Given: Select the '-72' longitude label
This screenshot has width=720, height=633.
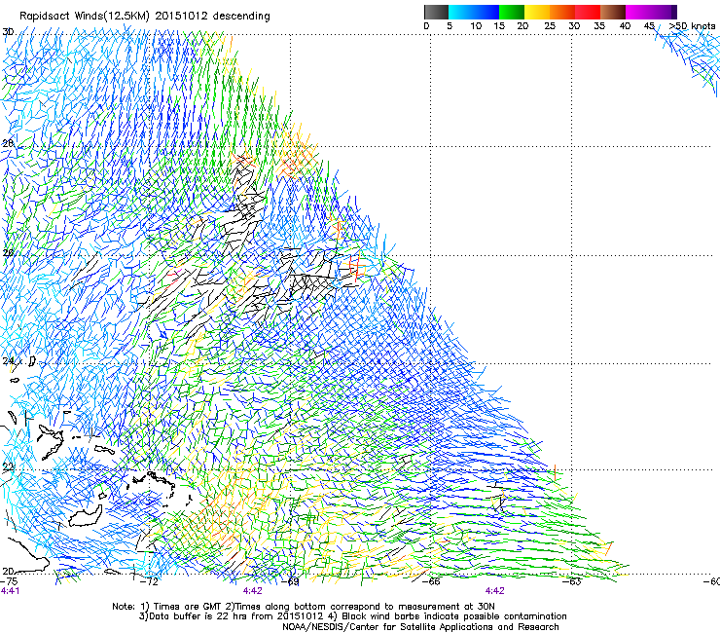Looking at the screenshot, I should (x=149, y=581).
